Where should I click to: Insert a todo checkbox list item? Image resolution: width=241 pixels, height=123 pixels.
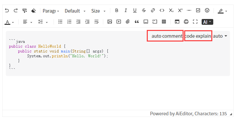point(198,10)
